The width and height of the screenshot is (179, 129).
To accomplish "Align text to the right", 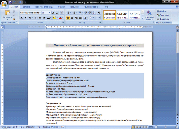I will coord(76,18).
